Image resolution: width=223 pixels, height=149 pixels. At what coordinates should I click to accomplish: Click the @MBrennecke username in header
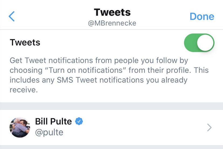(112, 23)
